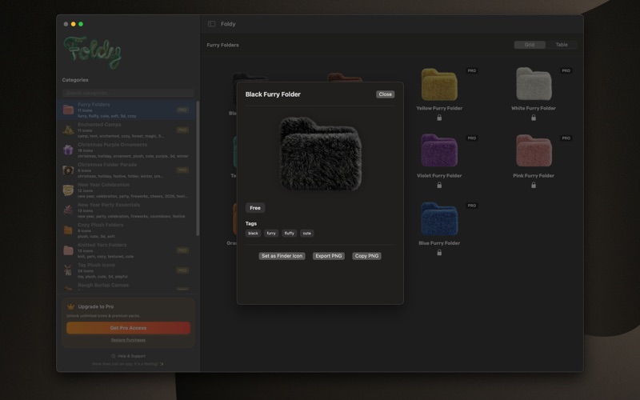Click the large black furry folder preview

321,154
